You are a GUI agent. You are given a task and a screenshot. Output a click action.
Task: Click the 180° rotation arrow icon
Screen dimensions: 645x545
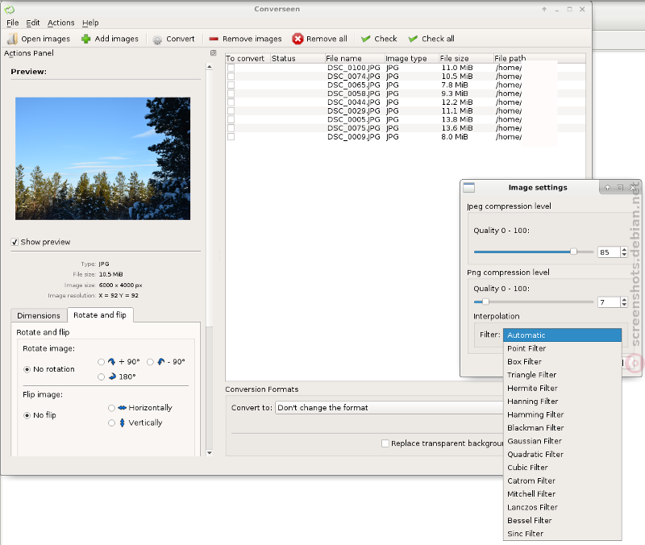click(112, 377)
